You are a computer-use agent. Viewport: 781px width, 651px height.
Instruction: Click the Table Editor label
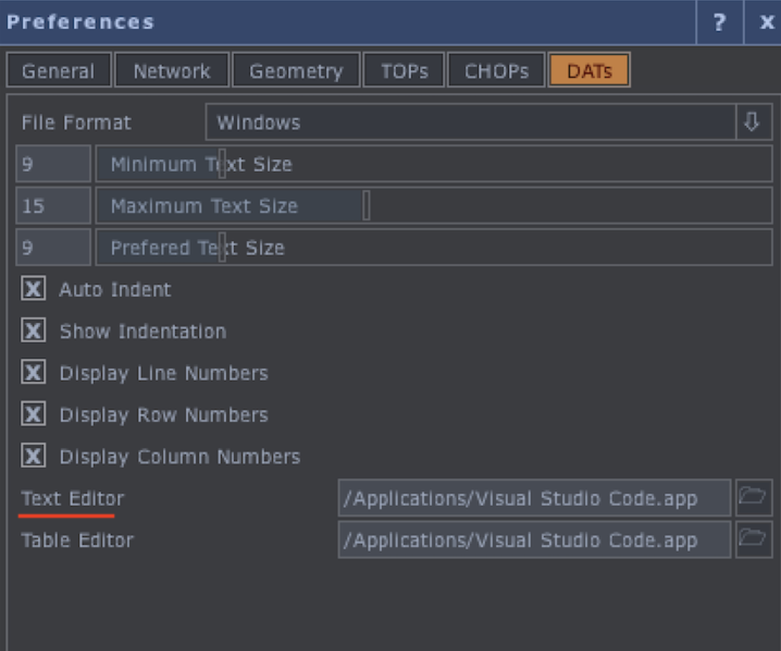(x=77, y=540)
